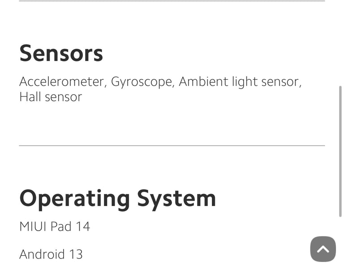The height and width of the screenshot is (271, 344).
Task: Click the scrollbar track above the thumb
Action: click(x=340, y=43)
